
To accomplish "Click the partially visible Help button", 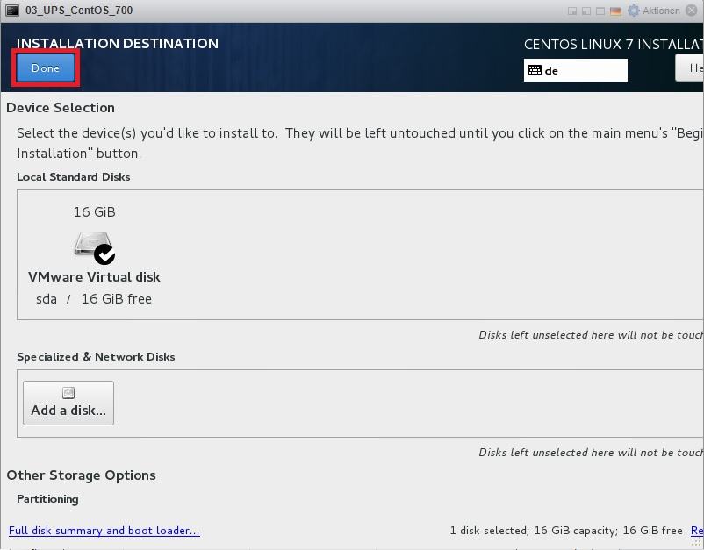I will (x=690, y=68).
